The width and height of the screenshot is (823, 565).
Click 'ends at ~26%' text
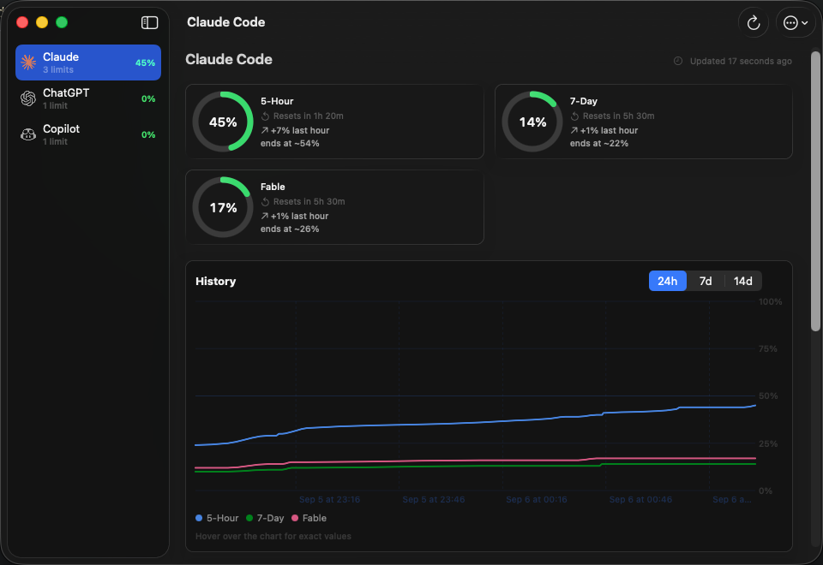tap(290, 229)
